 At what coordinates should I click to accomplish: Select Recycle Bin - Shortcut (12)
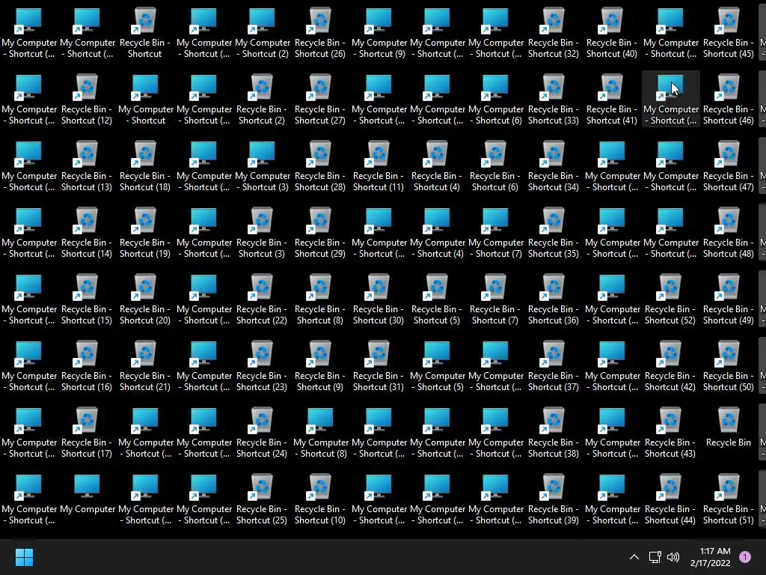(87, 99)
